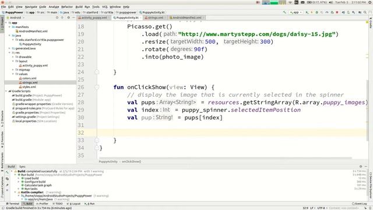Click onClickShow() in editor breadcrumb bar
373x210 pixels.
pos(131,162)
